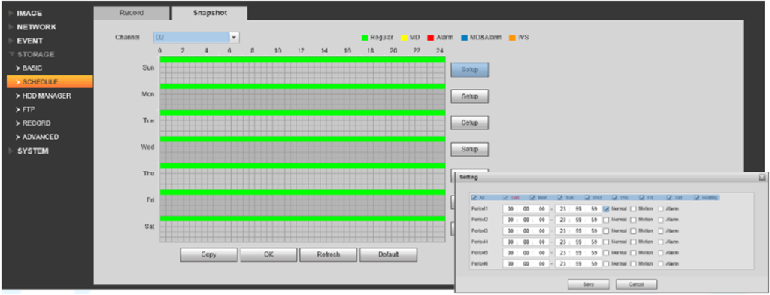Enable Motion for Period1

633,208
